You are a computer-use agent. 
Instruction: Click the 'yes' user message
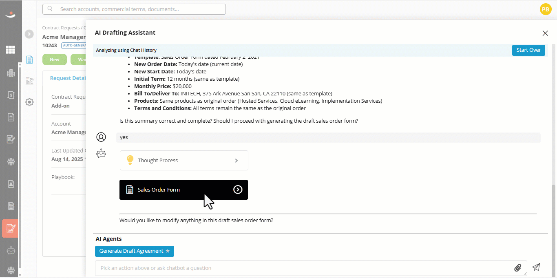328,137
